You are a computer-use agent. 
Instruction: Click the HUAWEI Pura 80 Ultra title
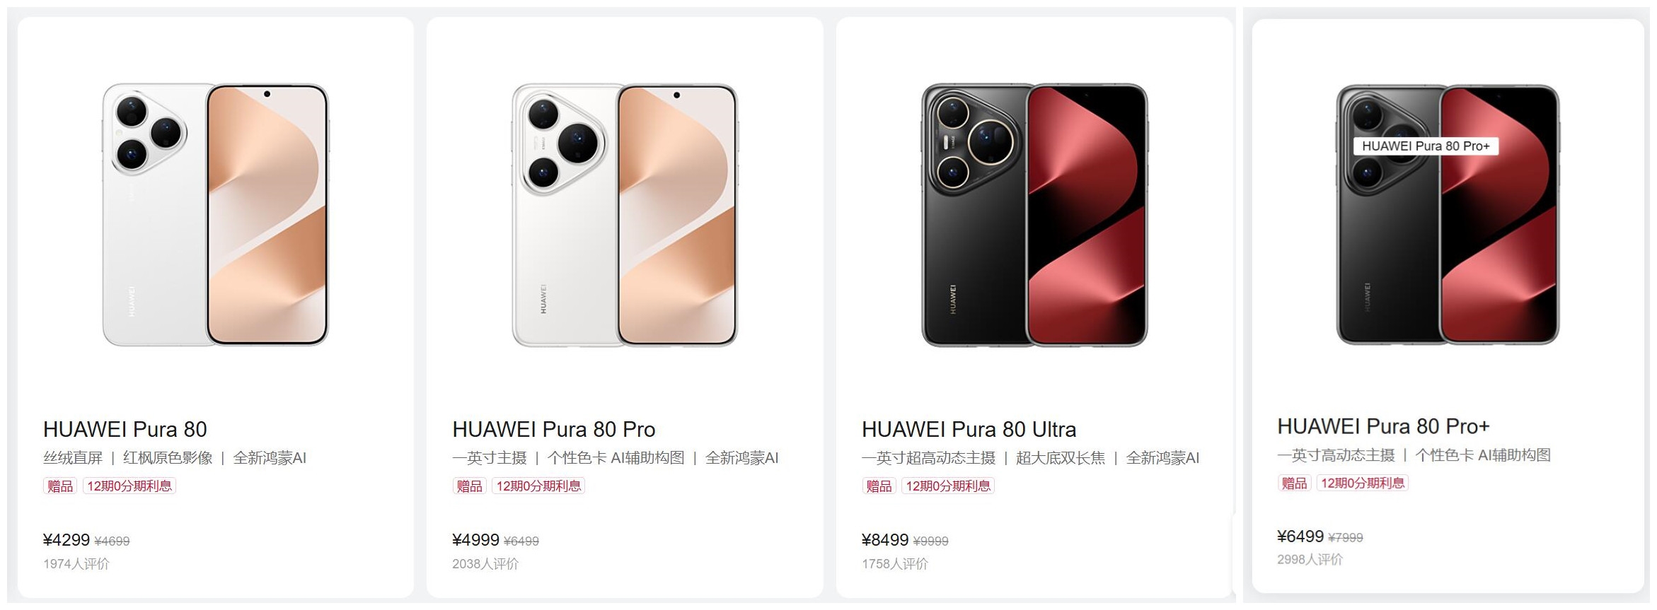(x=969, y=429)
